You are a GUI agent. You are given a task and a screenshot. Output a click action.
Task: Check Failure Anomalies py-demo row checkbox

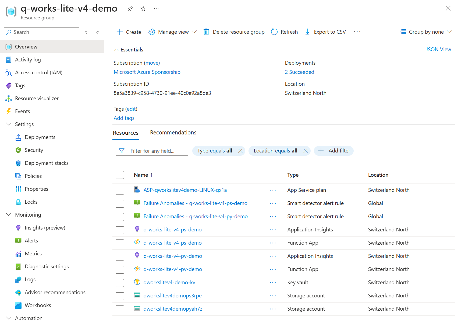click(120, 217)
